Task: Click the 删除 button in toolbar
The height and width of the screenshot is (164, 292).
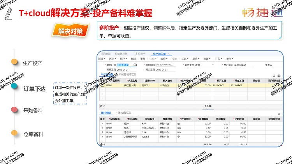Action: [134, 59]
